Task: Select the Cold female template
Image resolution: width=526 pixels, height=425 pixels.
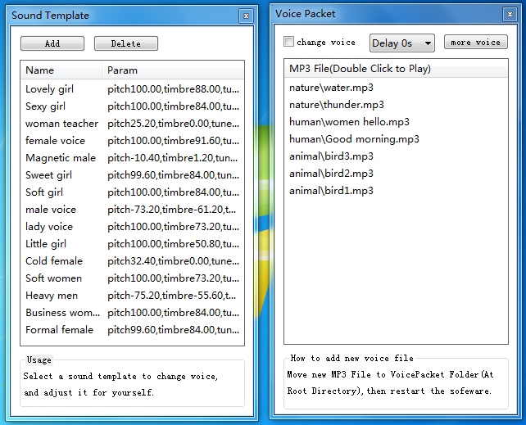Action: [132, 261]
